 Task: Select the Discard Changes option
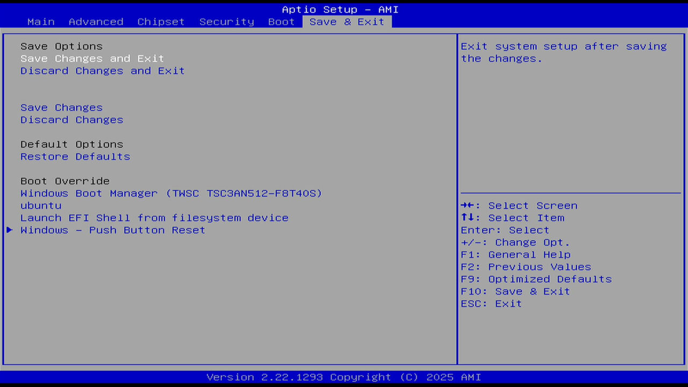[72, 120]
